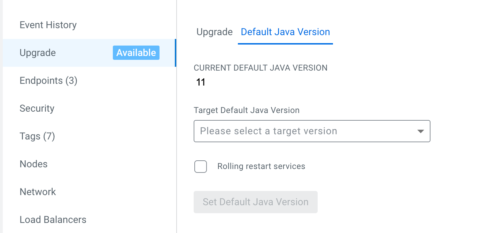Show the Nodes page
489x233 pixels.
[33, 164]
